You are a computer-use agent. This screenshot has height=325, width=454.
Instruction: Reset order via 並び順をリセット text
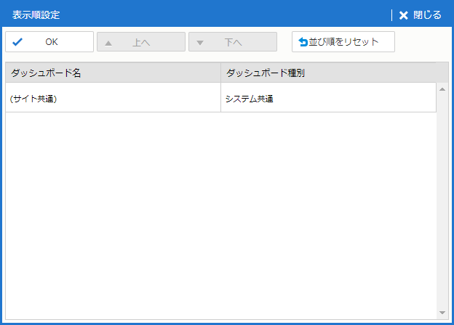coord(344,42)
